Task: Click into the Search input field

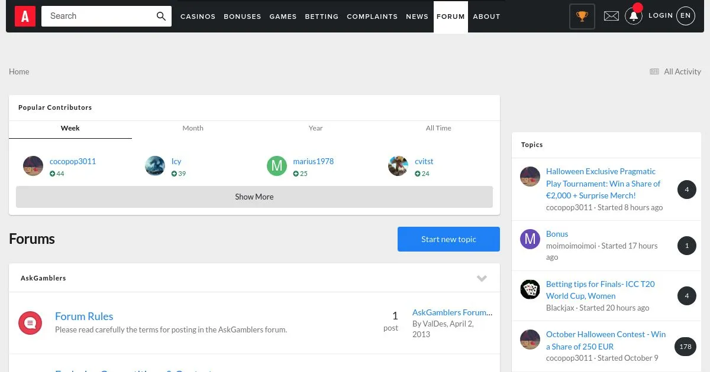Action: click(x=98, y=17)
